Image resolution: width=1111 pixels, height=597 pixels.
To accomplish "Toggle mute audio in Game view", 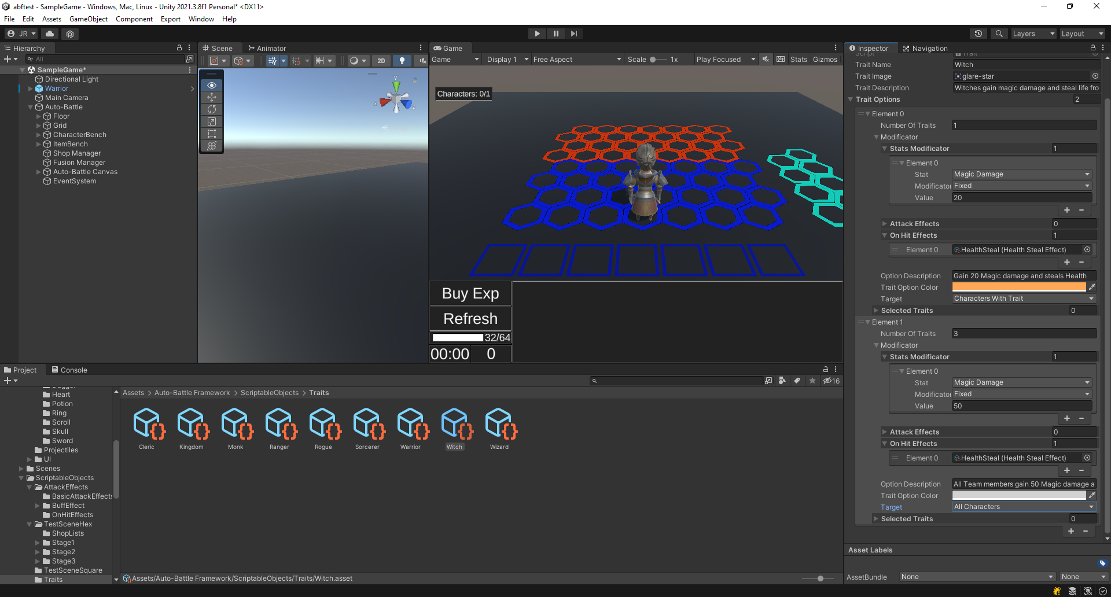I will point(766,60).
